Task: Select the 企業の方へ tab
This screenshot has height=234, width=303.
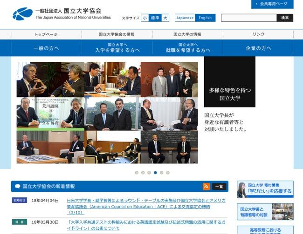Action: tap(259, 48)
